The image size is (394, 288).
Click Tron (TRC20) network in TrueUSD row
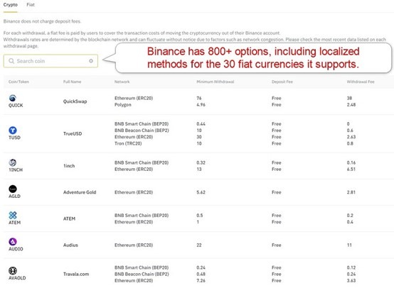(128, 143)
